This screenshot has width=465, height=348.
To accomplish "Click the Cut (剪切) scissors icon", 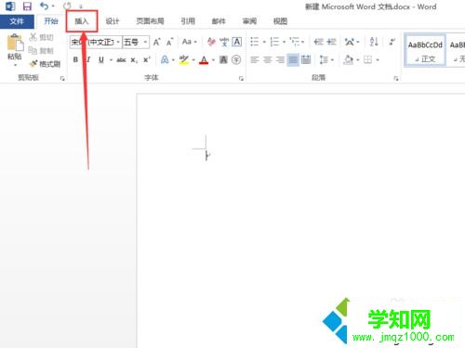I will (x=33, y=37).
